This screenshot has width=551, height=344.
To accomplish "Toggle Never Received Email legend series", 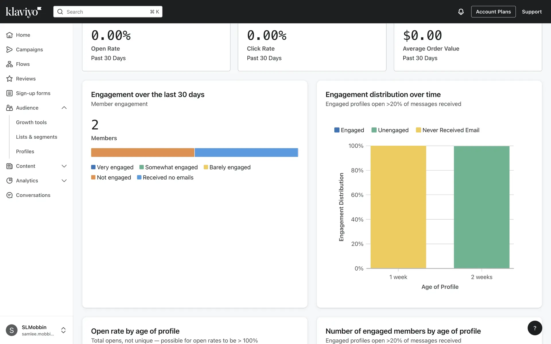I will point(447,130).
